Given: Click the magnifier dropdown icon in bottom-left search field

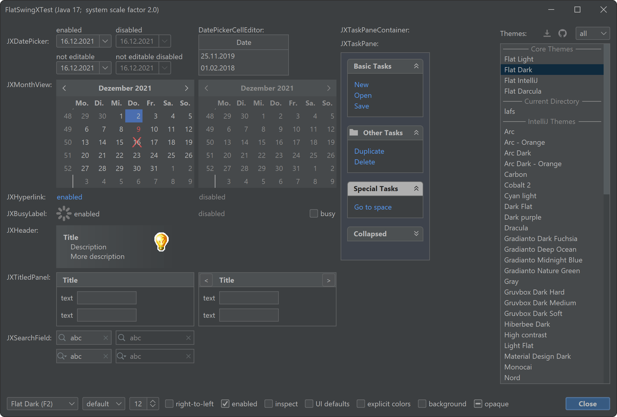Looking at the screenshot, I should (62, 356).
